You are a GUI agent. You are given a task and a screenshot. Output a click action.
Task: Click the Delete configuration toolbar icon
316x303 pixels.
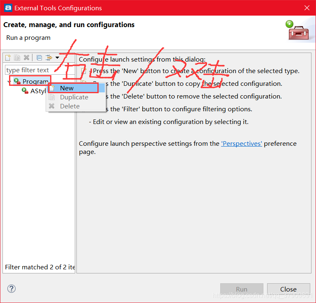pyautogui.click(x=26, y=58)
